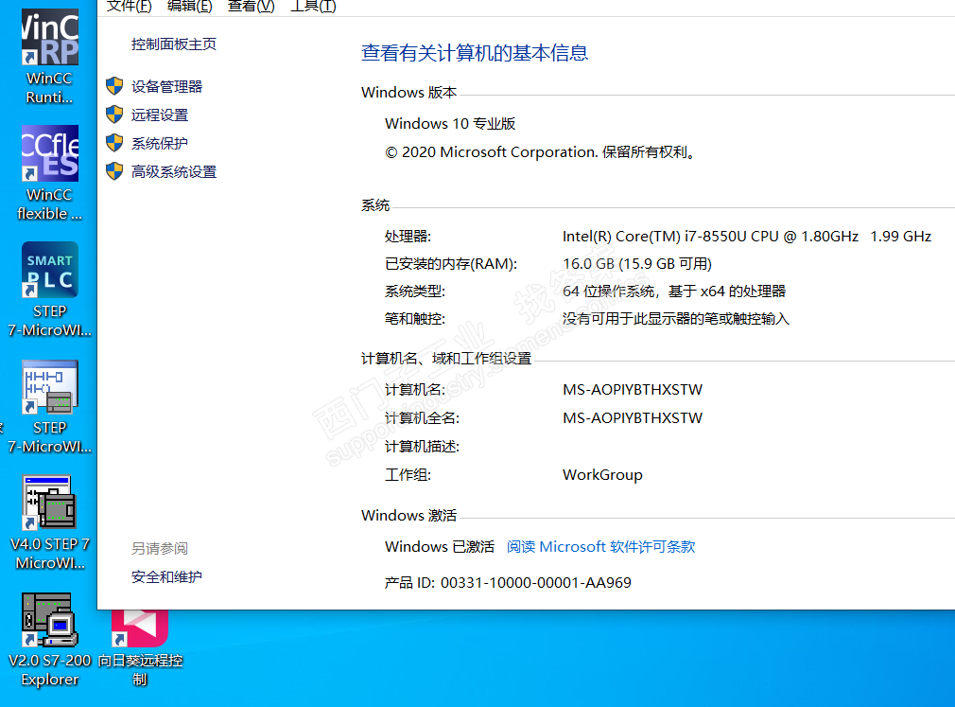Open 阅读 Microsoft 软件许可条款 link
Image resolution: width=955 pixels, height=707 pixels.
pos(601,547)
